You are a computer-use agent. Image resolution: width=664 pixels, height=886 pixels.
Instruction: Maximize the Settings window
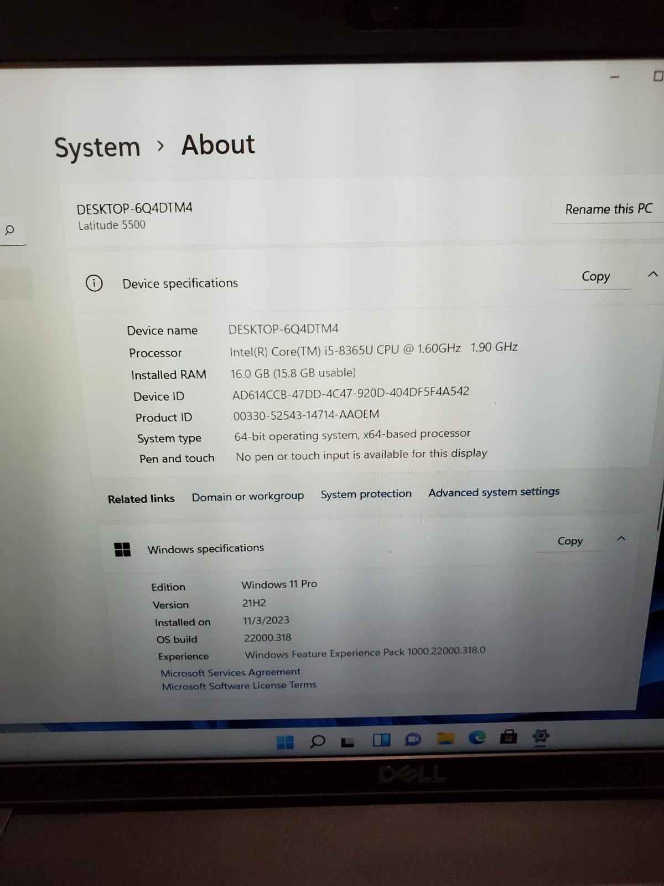[658, 76]
